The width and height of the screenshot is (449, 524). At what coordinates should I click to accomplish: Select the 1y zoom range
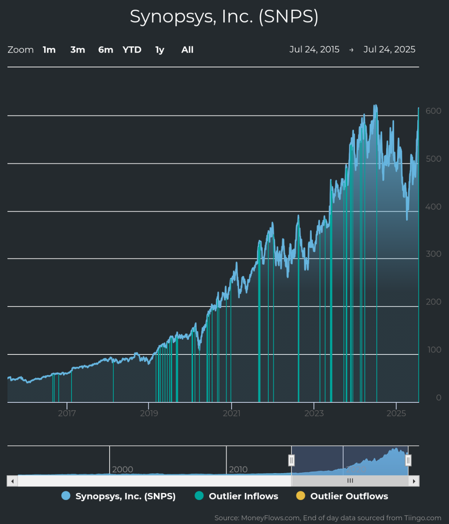point(160,50)
